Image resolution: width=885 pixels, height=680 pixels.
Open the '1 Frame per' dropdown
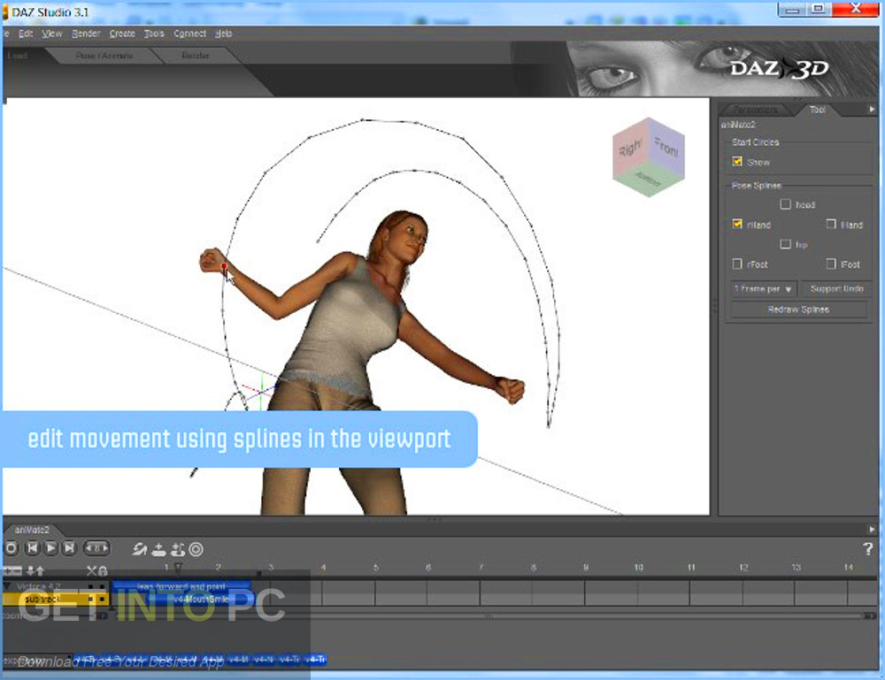click(764, 288)
